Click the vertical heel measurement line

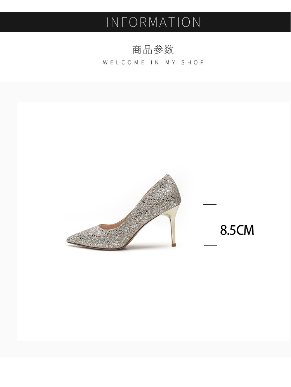tap(210, 225)
